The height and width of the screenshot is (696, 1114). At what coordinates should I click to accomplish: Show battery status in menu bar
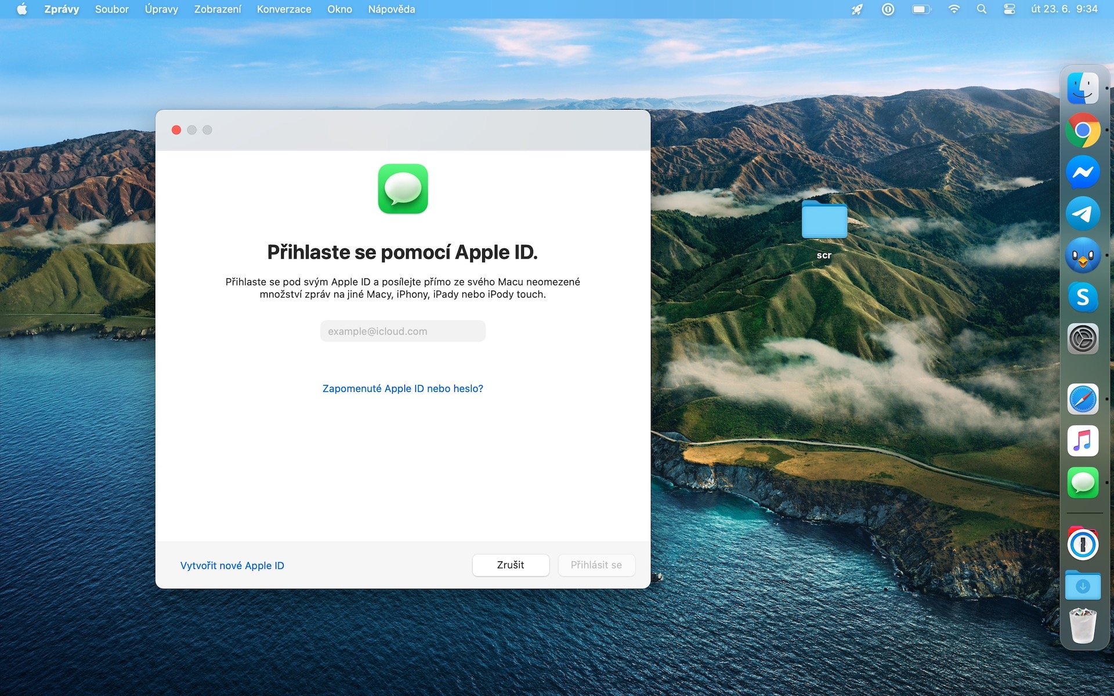coord(921,9)
